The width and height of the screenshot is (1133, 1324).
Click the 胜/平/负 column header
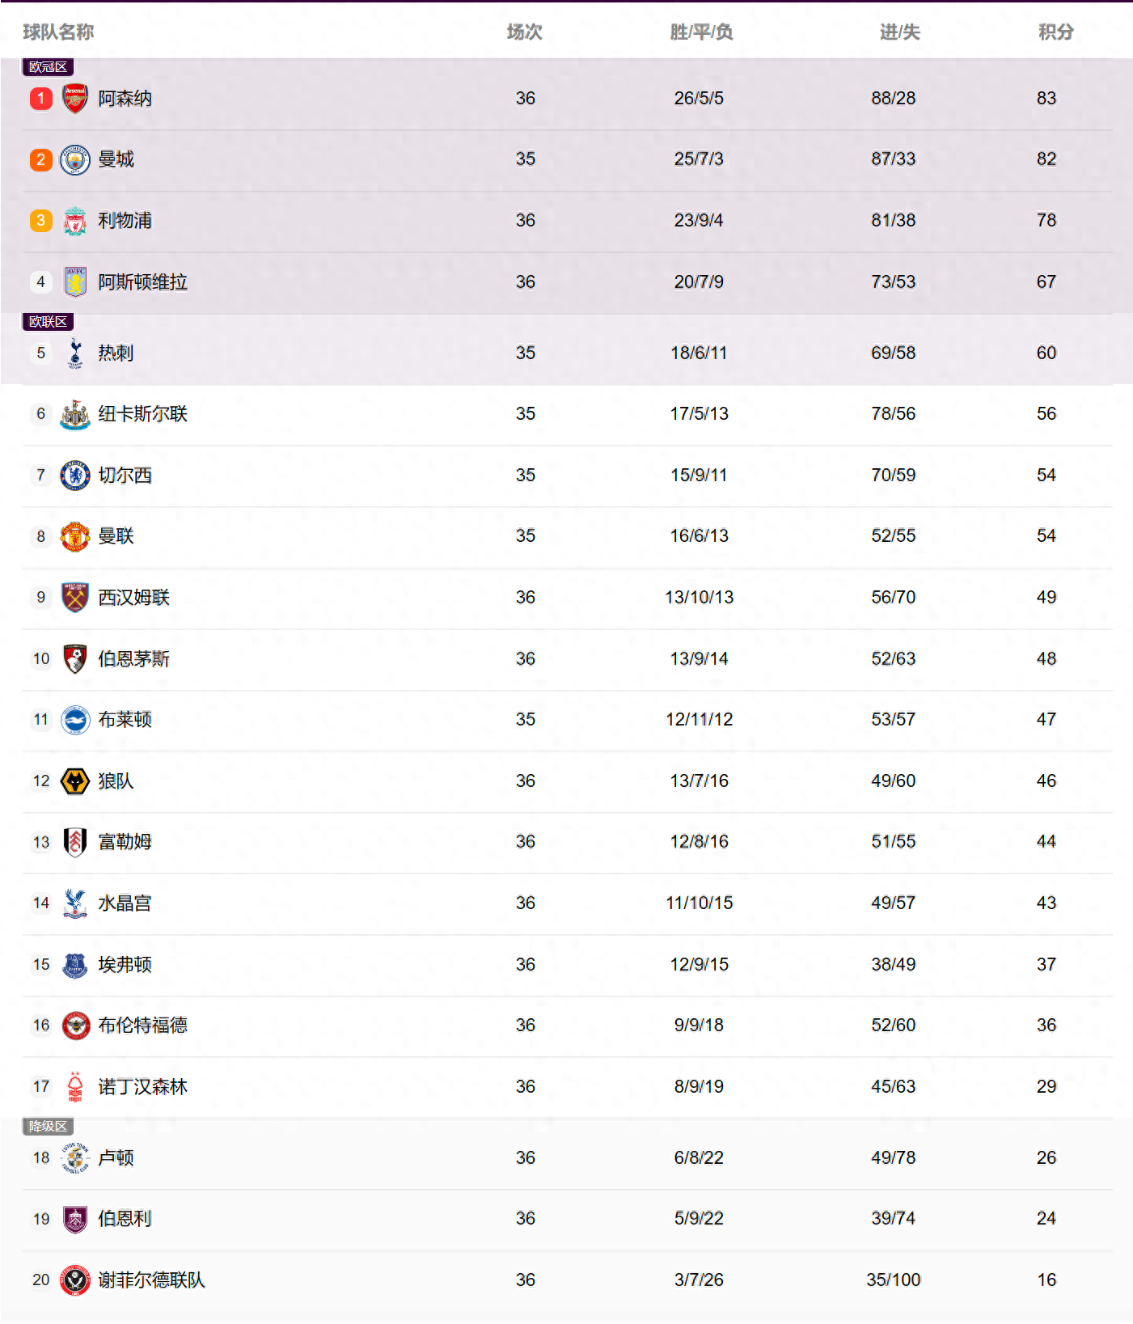tap(701, 32)
